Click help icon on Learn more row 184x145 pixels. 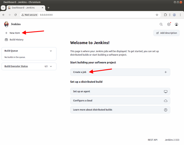[x=166, y=110]
